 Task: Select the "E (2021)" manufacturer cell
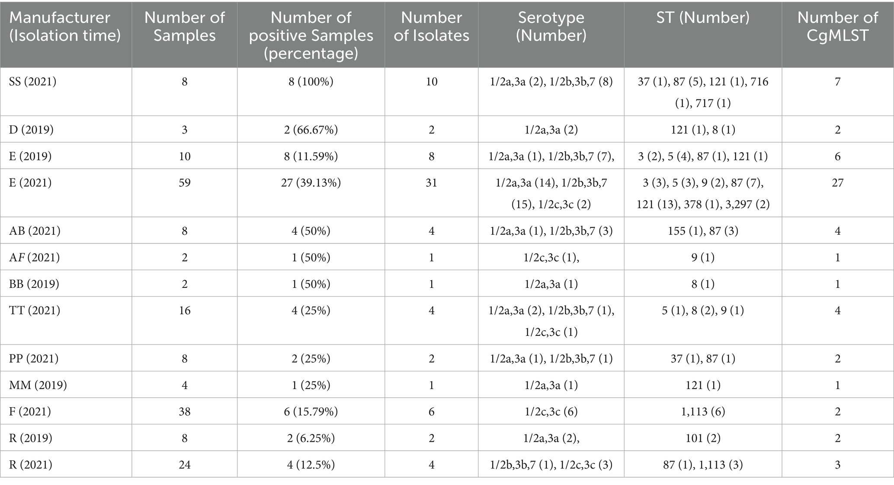pos(30,183)
